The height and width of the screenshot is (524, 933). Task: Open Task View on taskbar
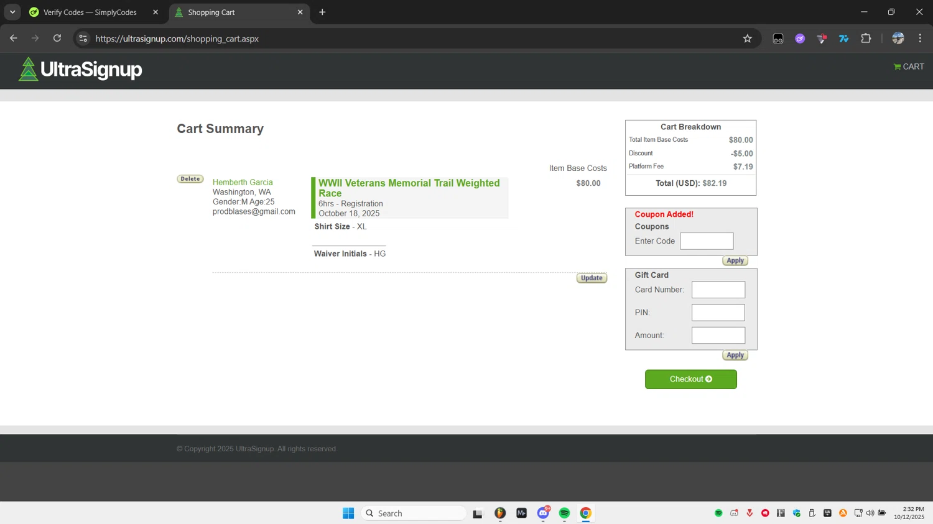click(x=478, y=513)
